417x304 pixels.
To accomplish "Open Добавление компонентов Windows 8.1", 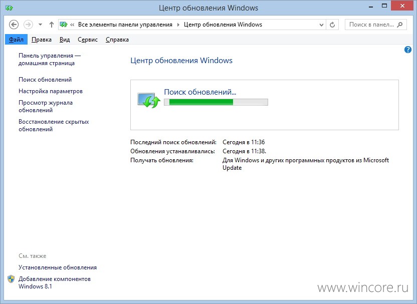I will [x=55, y=282].
